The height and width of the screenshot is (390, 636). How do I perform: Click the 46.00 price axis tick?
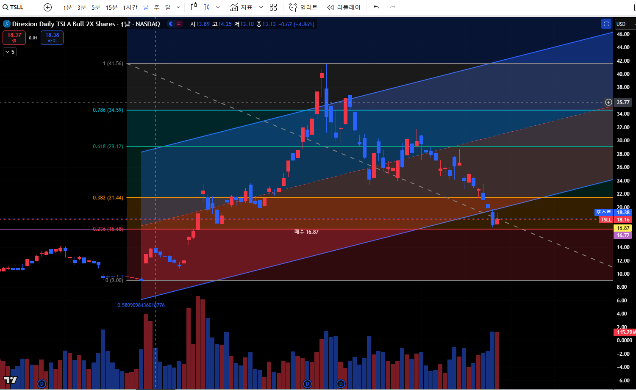pyautogui.click(x=623, y=34)
